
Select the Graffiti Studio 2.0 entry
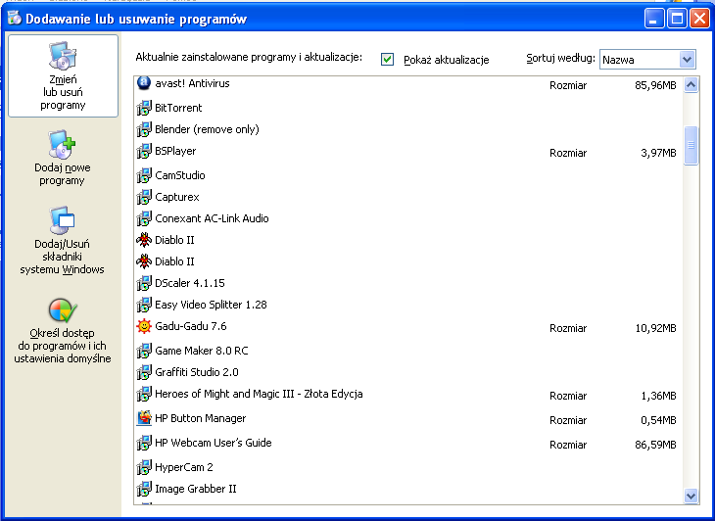[x=196, y=372]
